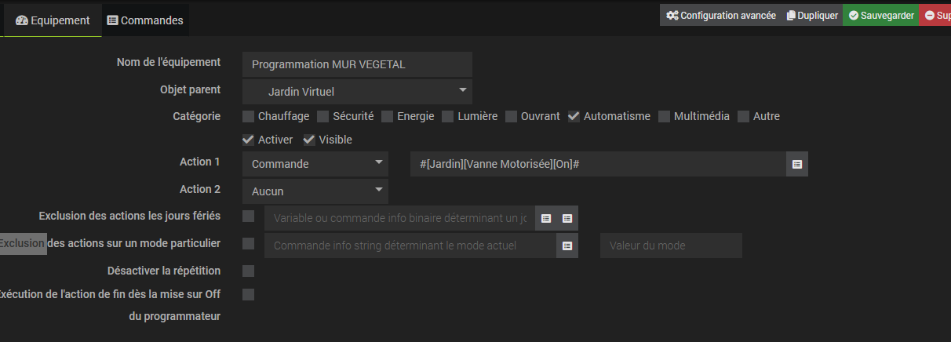The height and width of the screenshot is (342, 951).
Task: Open the command picker for the mode actuel field
Action: (x=567, y=246)
